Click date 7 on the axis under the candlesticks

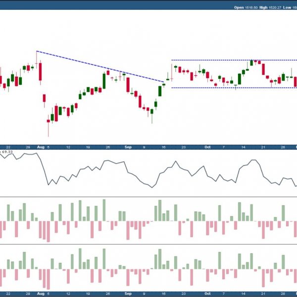[224, 147]
